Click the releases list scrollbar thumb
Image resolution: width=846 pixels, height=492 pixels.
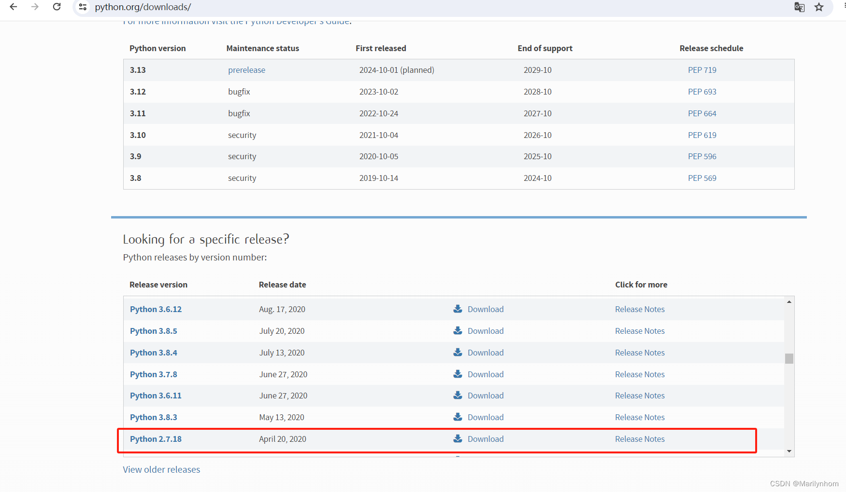pyautogui.click(x=789, y=358)
